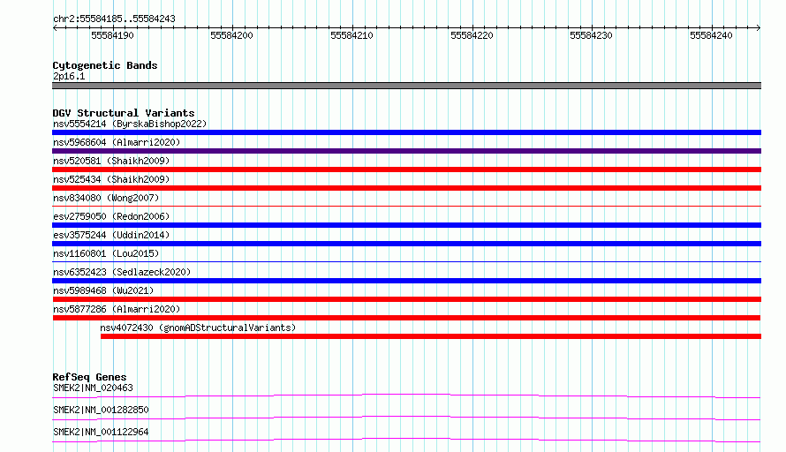Click the magenta line for SMEK2|NM_001122964
Image resolution: width=786 pixels, height=452 pixels.
pyautogui.click(x=406, y=440)
